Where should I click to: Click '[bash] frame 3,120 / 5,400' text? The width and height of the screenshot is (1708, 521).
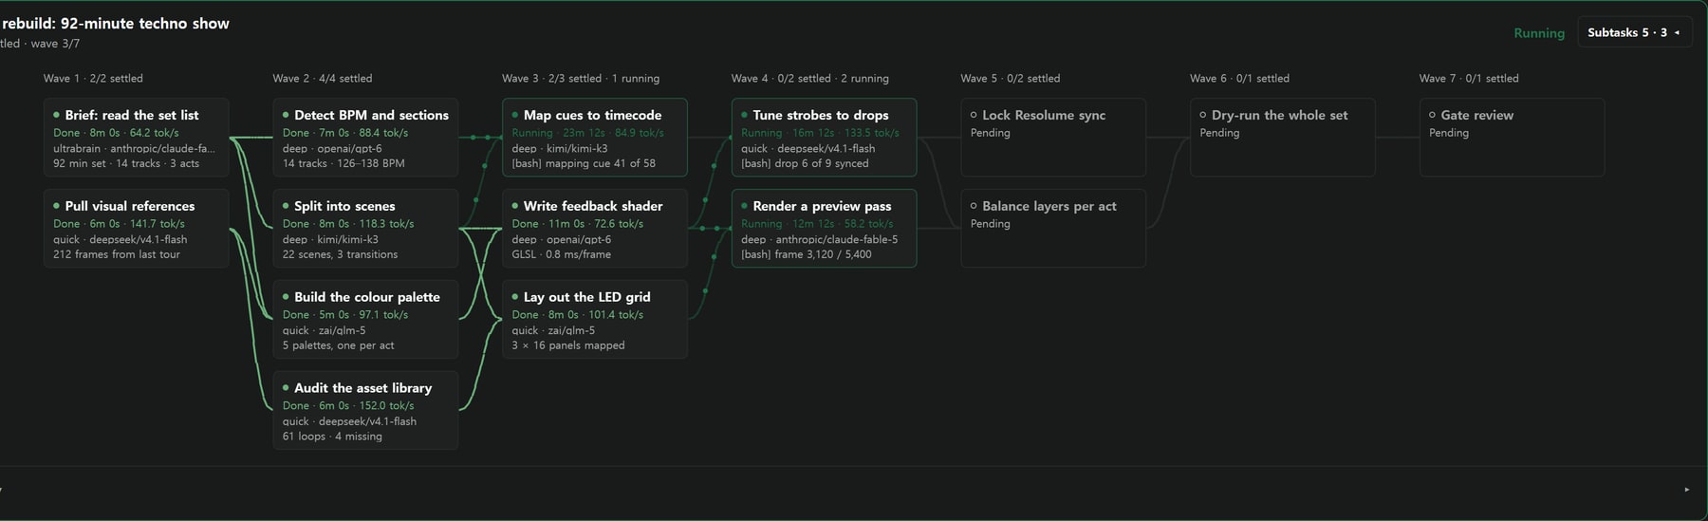coord(807,254)
